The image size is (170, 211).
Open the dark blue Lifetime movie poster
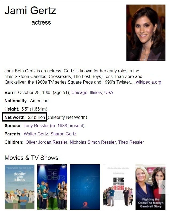(x=85, y=187)
